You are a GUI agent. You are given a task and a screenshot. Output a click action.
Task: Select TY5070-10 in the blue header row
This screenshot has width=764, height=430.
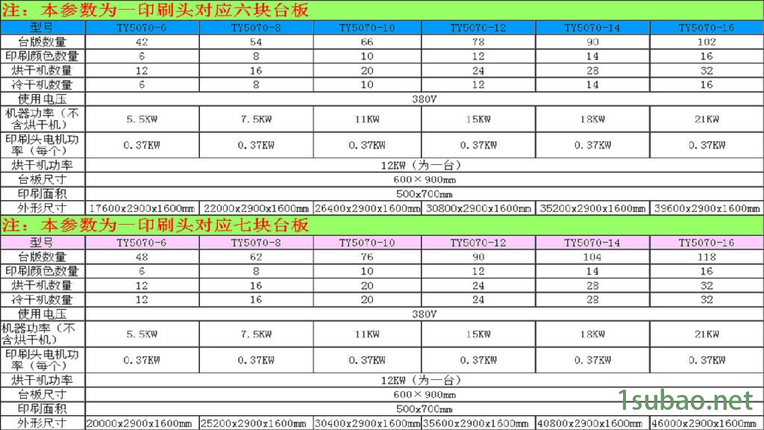point(366,28)
